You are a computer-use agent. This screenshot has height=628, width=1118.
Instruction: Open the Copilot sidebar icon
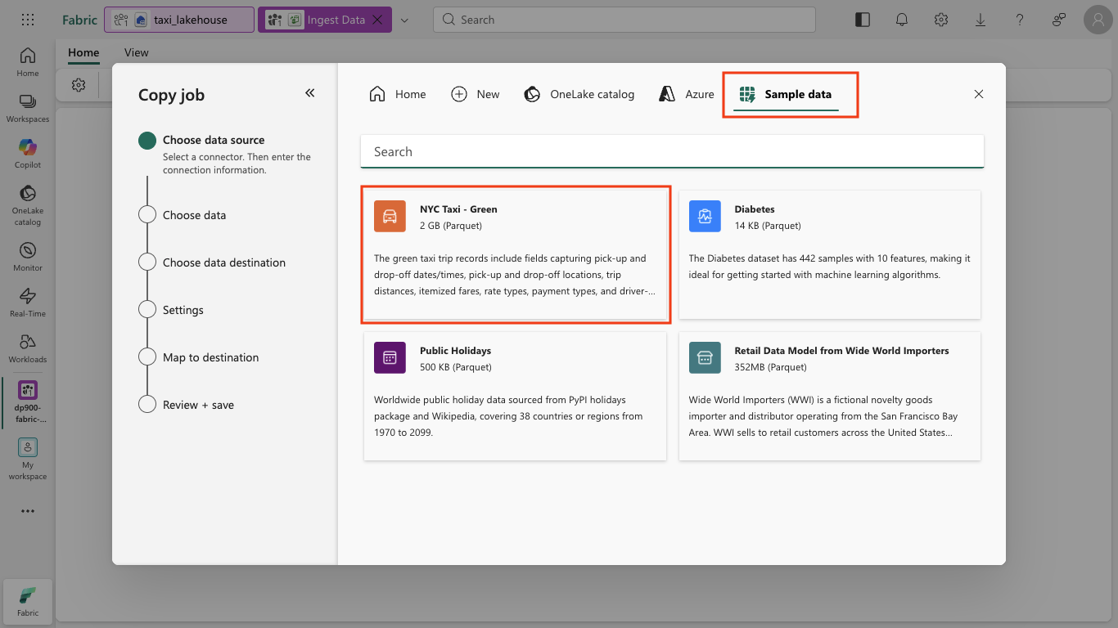point(28,153)
